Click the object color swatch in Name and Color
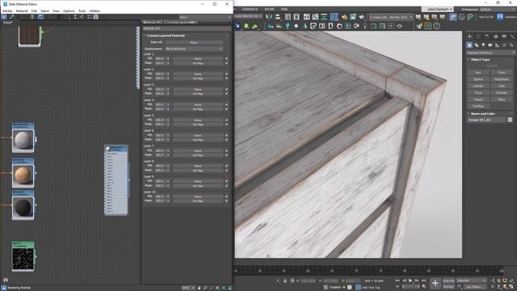This screenshot has height=291, width=517. [x=510, y=120]
